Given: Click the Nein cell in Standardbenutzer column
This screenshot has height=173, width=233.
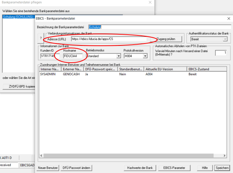Looking at the screenshot, I should click(123, 74).
